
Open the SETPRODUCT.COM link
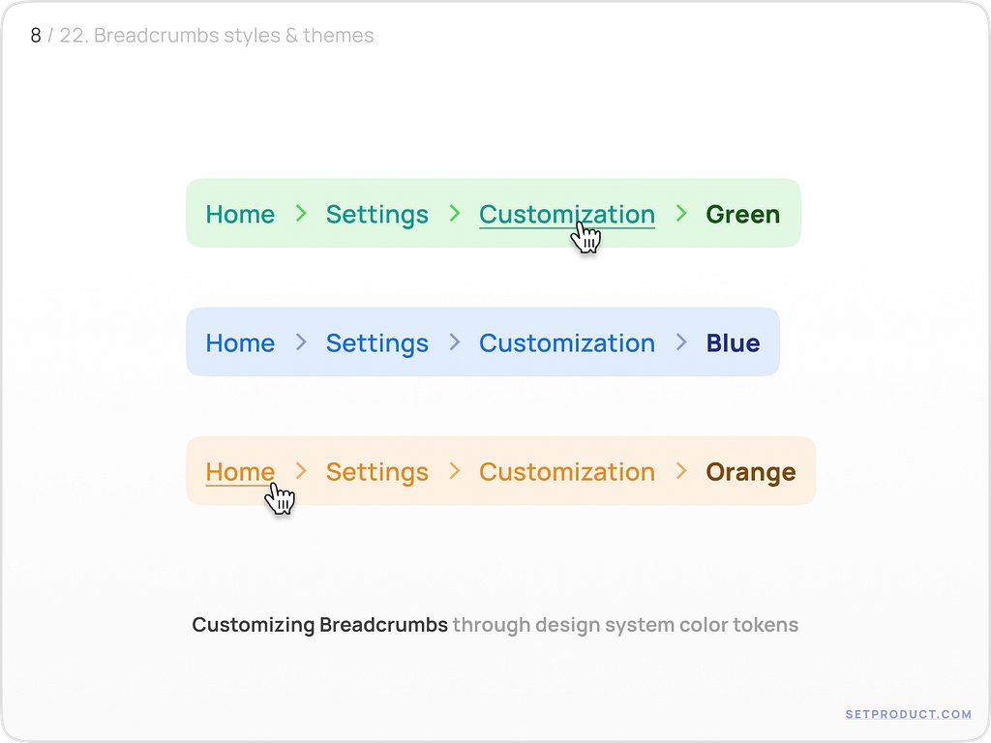coord(908,714)
